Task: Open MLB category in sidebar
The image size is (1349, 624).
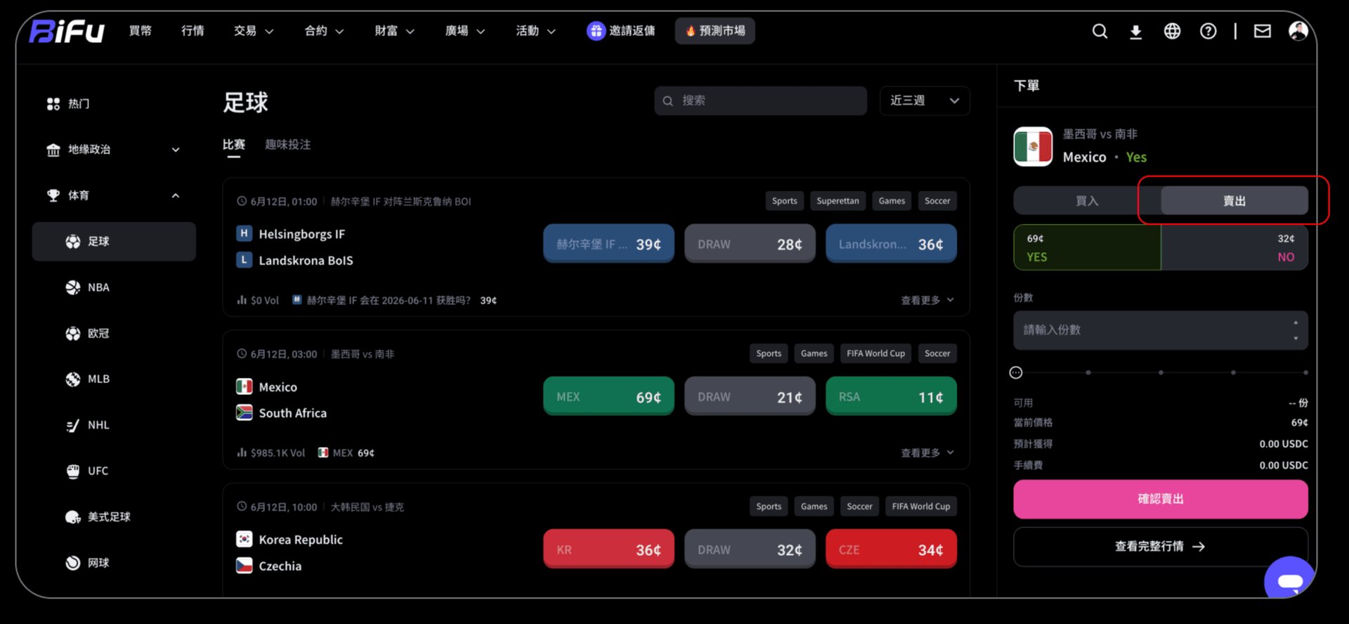Action: click(x=114, y=379)
